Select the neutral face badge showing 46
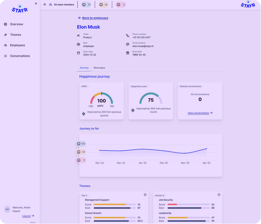The width and height of the screenshot is (261, 224). click(x=103, y=5)
